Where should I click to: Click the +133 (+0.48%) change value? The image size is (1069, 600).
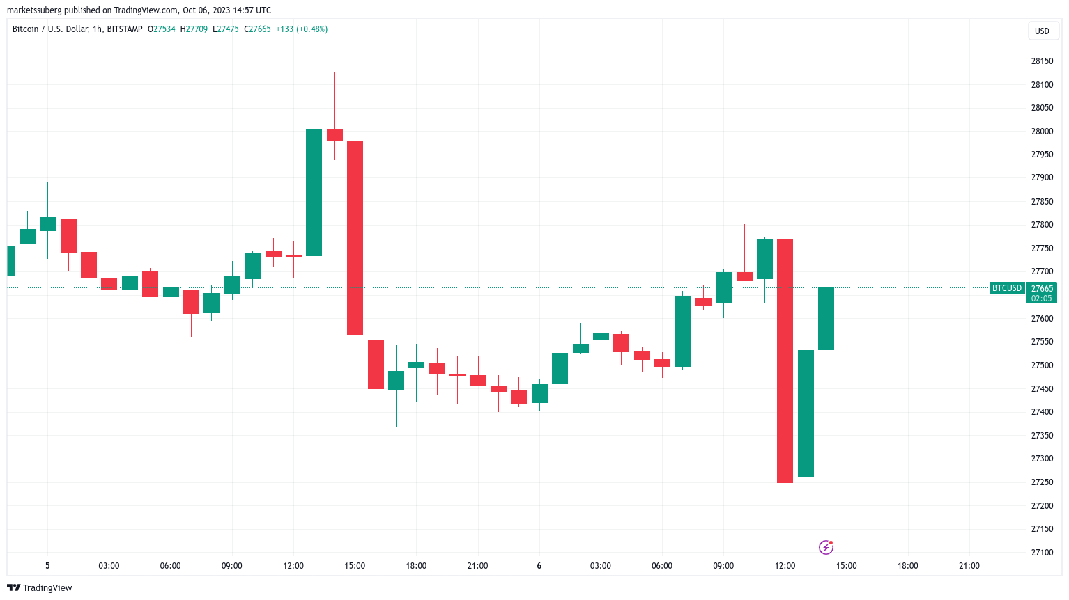[x=302, y=29]
